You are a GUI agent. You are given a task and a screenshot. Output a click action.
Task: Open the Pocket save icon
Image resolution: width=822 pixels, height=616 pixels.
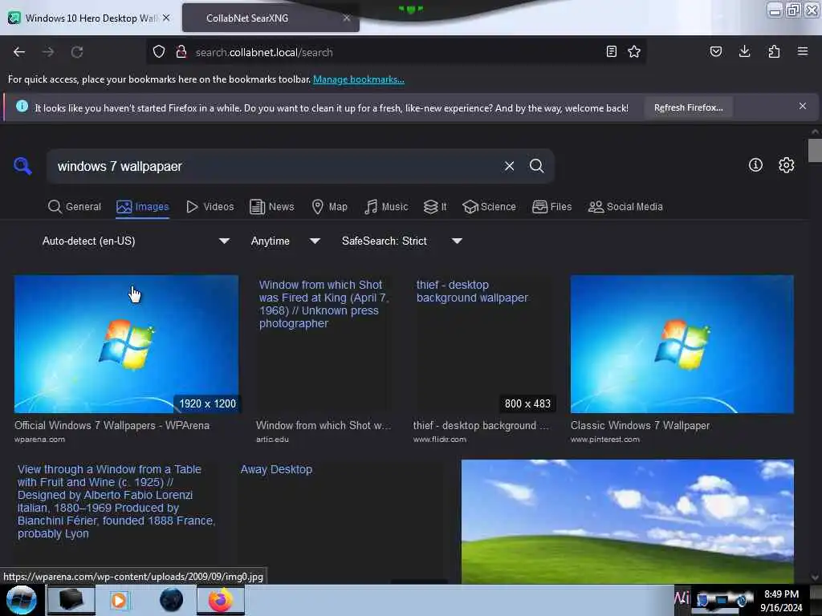coord(715,51)
